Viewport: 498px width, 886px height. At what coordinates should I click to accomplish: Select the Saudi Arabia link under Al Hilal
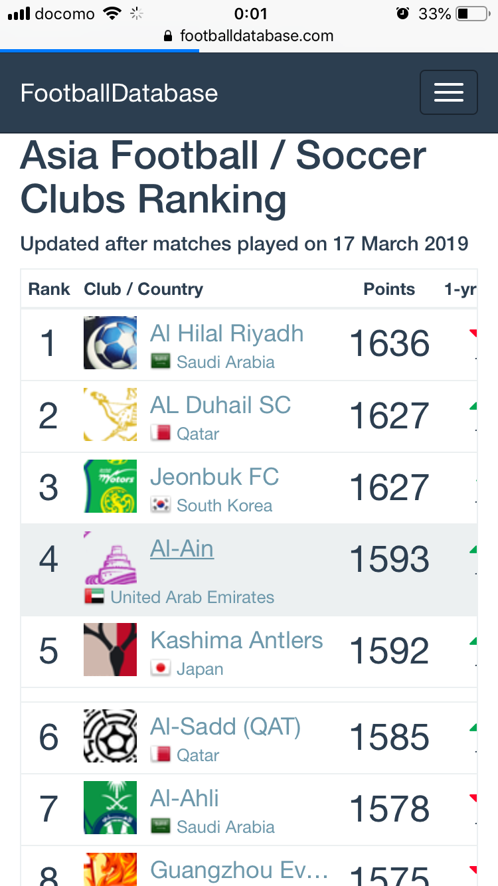[226, 362]
